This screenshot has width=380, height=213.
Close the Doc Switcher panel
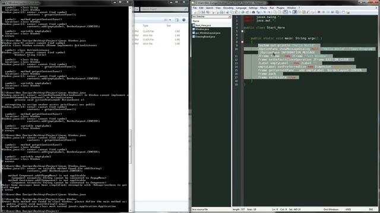[x=230, y=17]
